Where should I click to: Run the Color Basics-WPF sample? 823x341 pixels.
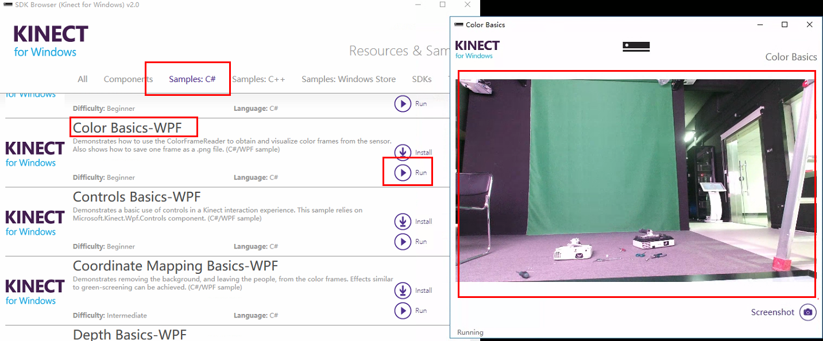point(403,172)
